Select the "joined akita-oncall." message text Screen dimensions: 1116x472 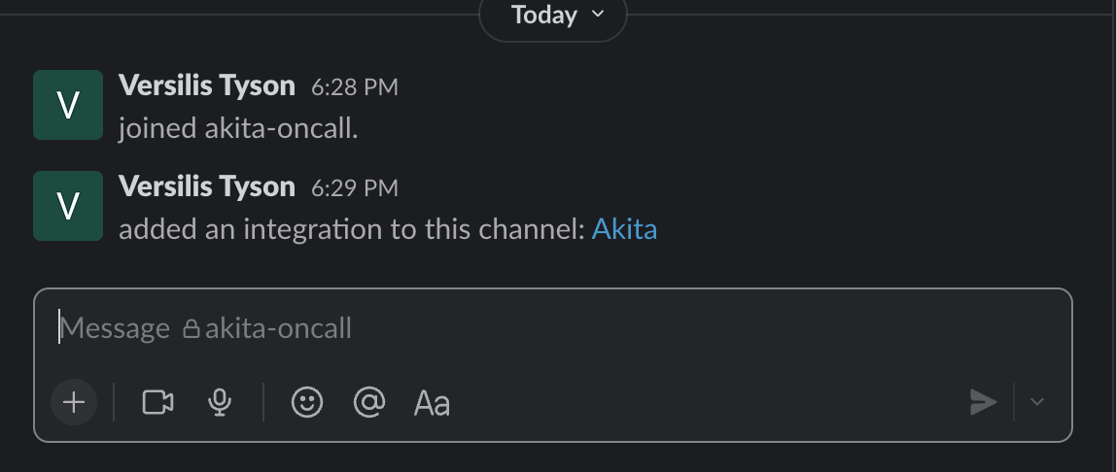coord(238,129)
